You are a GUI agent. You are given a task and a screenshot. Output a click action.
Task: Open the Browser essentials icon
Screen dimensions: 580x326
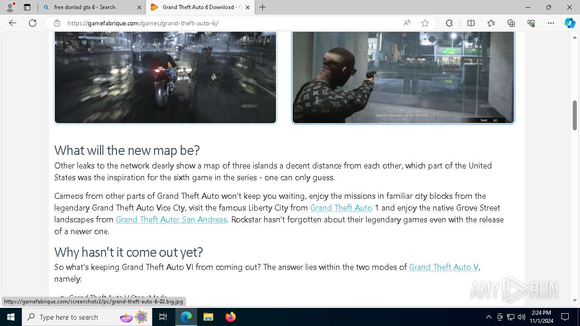(x=531, y=23)
